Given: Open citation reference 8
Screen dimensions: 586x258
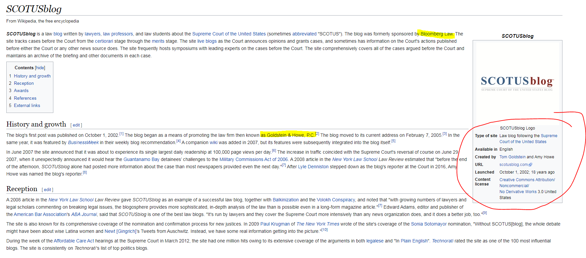Looking at the screenshot, I should pos(85,173).
